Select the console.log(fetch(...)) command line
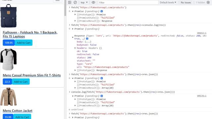Viewport: 212px width, 119px height. (123, 92)
